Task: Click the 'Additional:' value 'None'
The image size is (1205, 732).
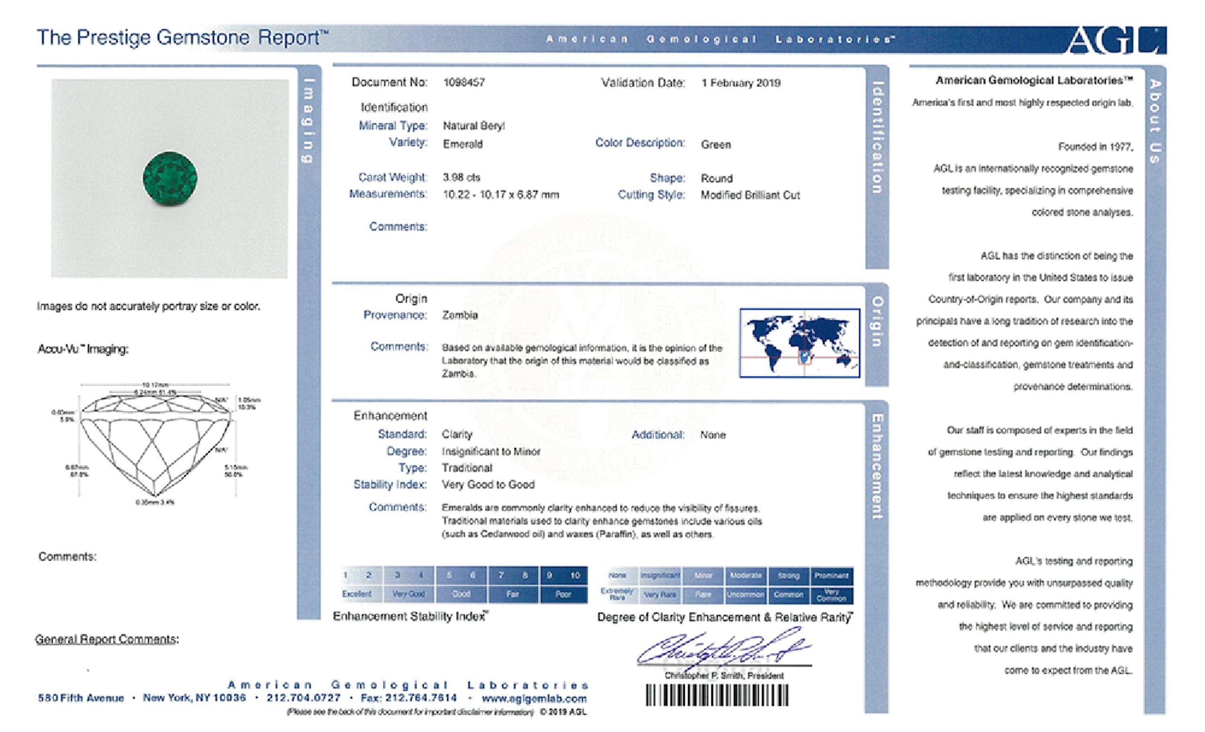Action: [713, 435]
